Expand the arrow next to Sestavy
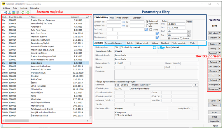224x129 pixels. (x=220, y=44)
